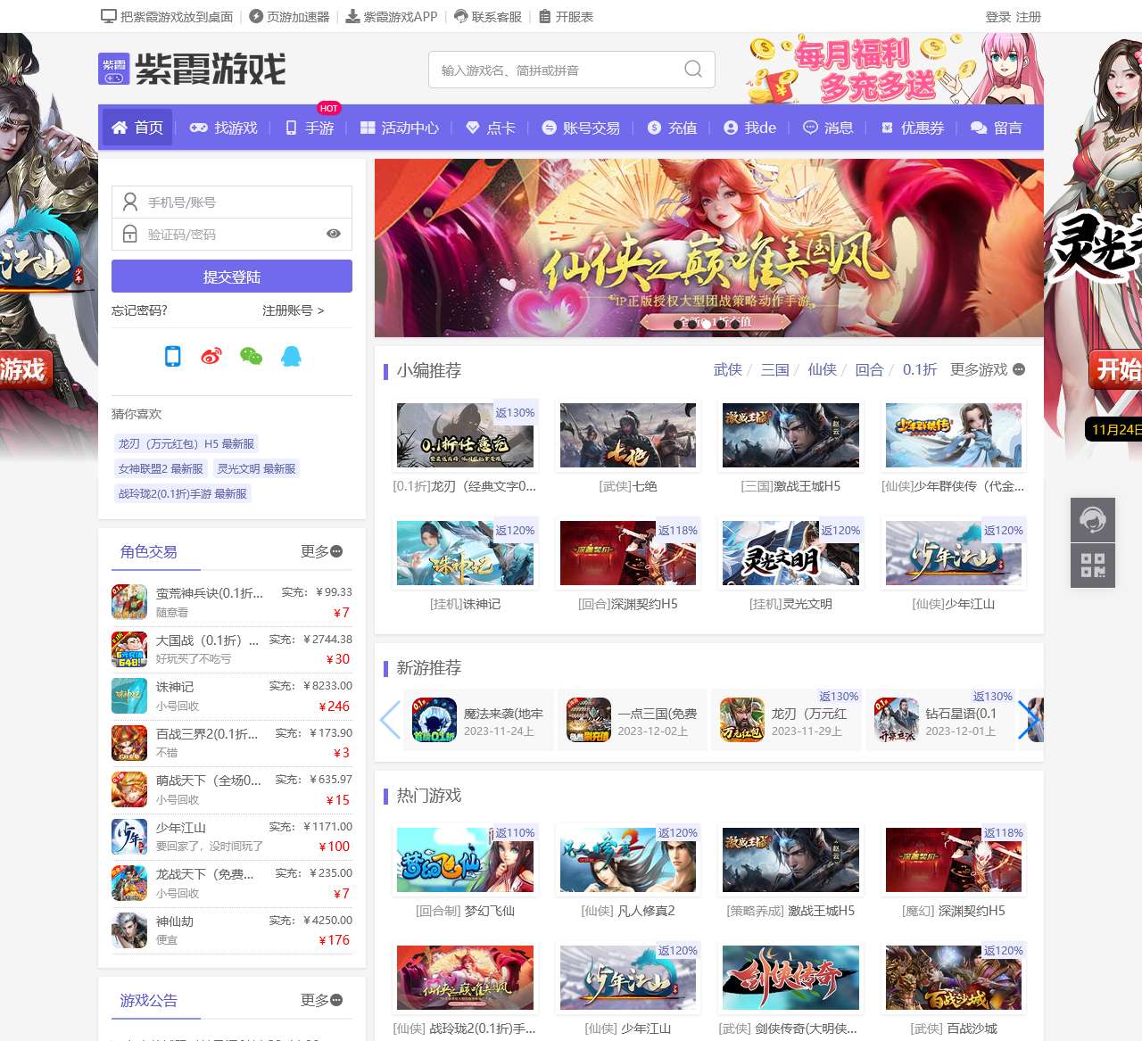Open 大国战 trade listing icon
This screenshot has height=1041, width=1142.
point(129,649)
